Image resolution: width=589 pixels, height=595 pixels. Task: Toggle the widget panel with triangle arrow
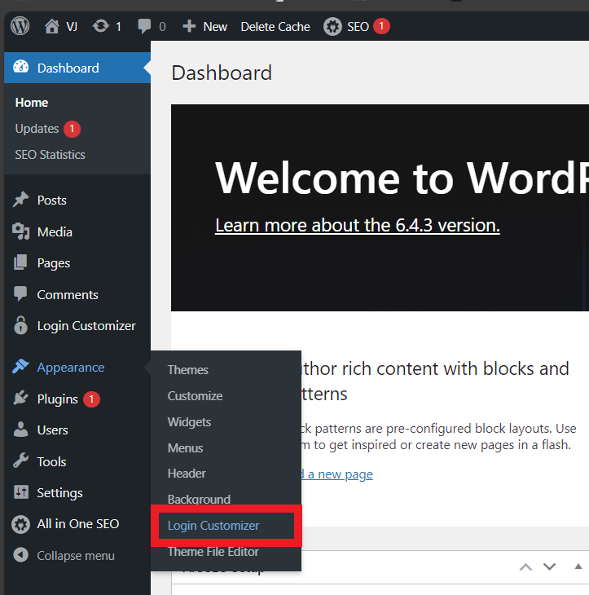pyautogui.click(x=578, y=566)
